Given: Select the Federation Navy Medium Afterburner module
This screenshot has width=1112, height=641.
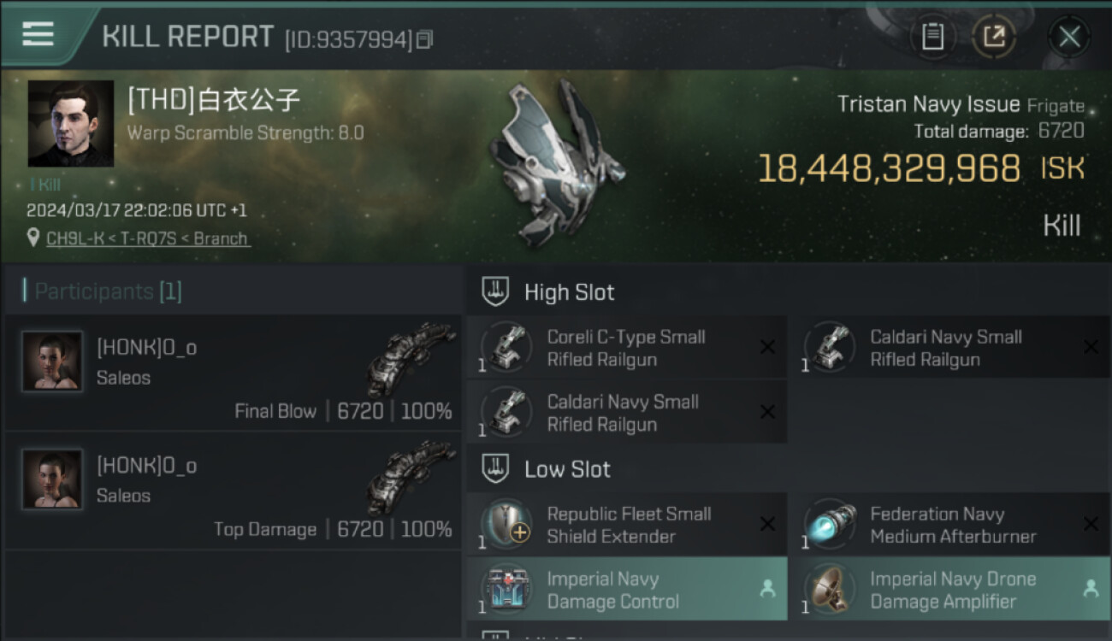Looking at the screenshot, I should pos(949,525).
